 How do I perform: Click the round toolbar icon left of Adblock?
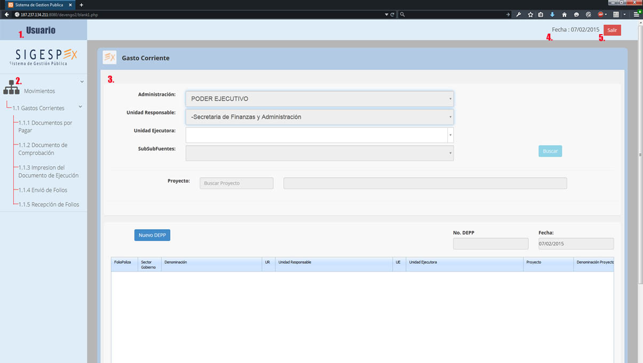[589, 14]
